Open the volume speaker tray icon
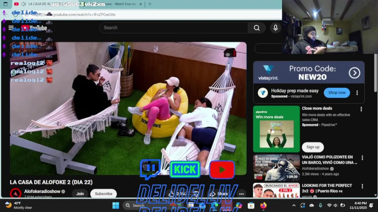Viewport: 378px width, 212px height. [336, 205]
